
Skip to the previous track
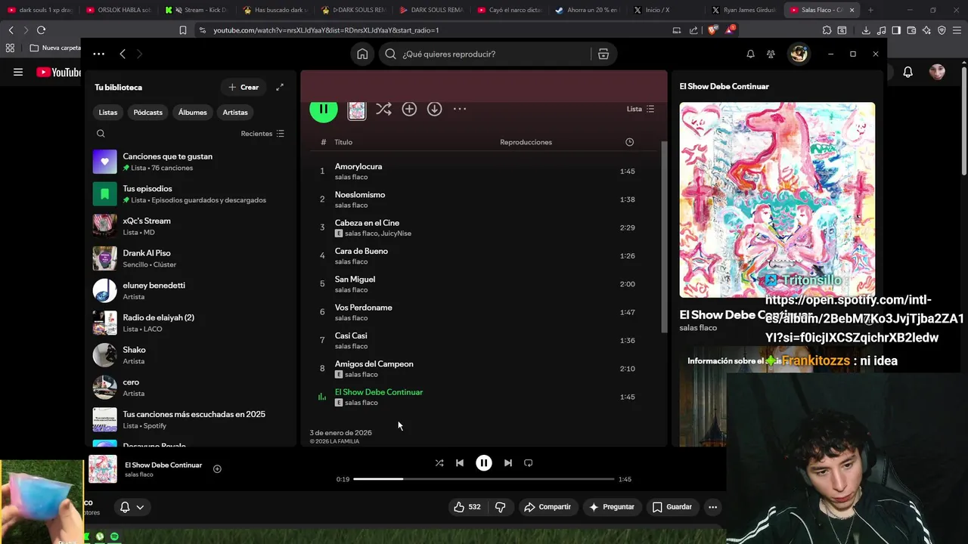click(460, 463)
